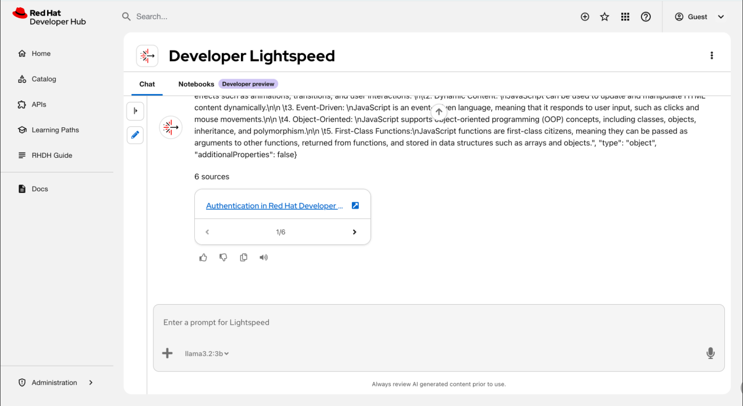Open source link external icon
743x406 pixels.
[355, 206]
